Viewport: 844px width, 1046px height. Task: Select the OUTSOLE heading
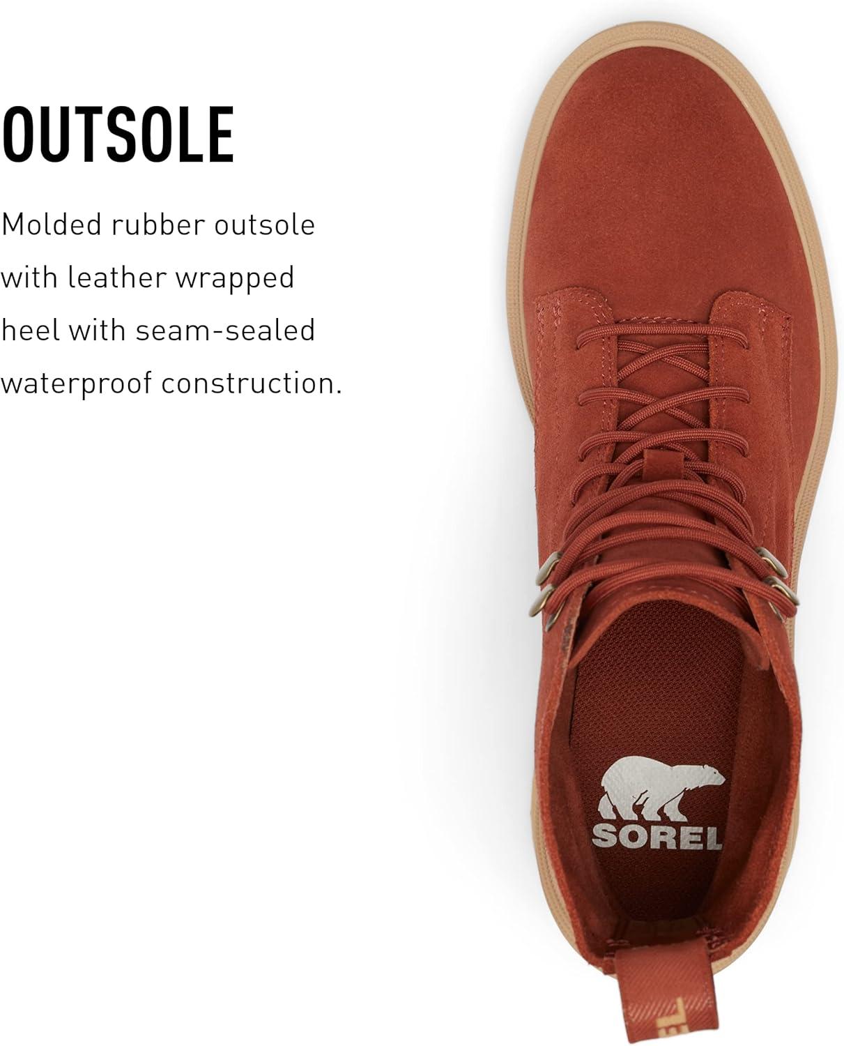118,135
